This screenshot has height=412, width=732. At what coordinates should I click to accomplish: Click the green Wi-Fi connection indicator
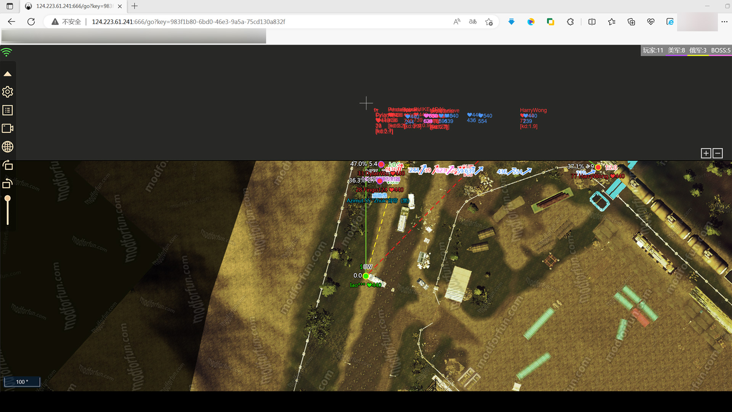coord(6,52)
